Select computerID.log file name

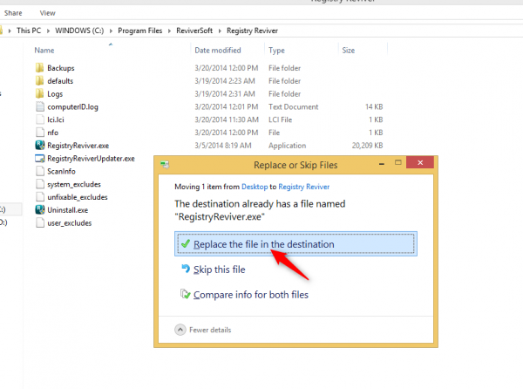coord(72,107)
